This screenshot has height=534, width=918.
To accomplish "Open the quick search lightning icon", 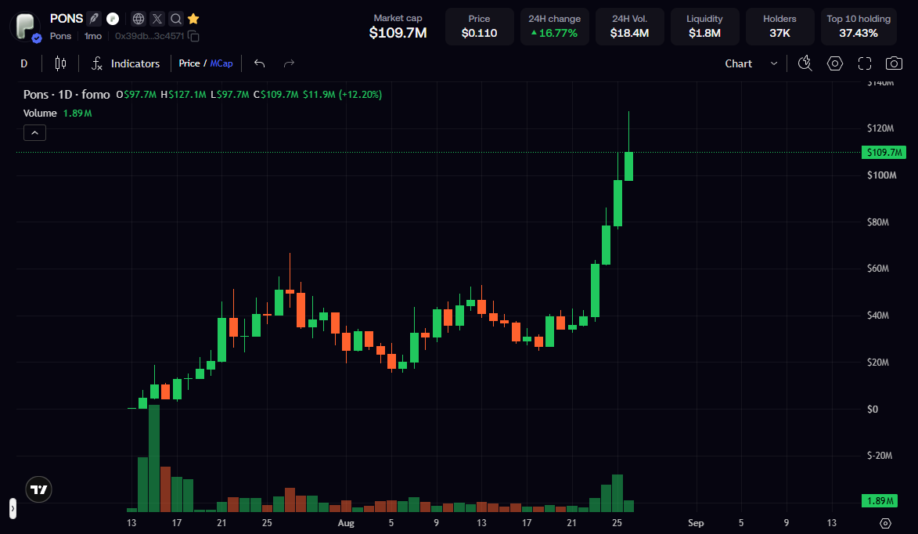I will tap(805, 63).
